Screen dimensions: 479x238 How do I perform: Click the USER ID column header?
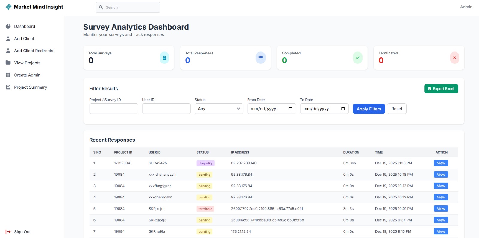(154, 152)
